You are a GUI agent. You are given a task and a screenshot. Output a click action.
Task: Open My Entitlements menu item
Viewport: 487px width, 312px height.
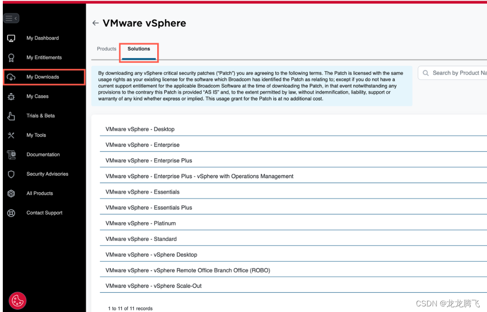tap(44, 58)
